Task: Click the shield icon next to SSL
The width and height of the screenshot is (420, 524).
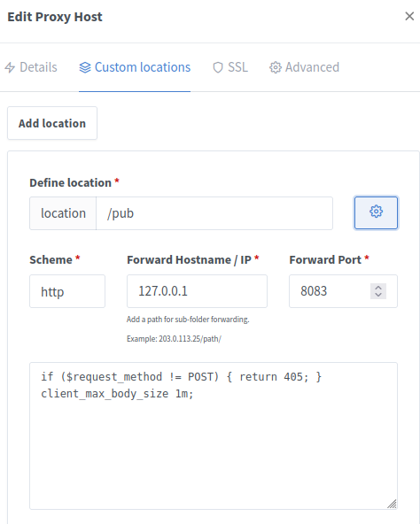Action: click(218, 67)
